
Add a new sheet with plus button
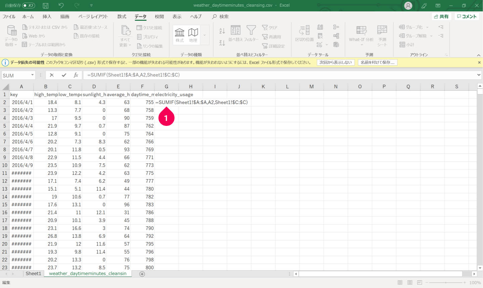[x=142, y=274]
